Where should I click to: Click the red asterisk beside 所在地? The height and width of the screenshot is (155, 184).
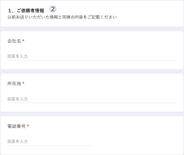pos(23,84)
